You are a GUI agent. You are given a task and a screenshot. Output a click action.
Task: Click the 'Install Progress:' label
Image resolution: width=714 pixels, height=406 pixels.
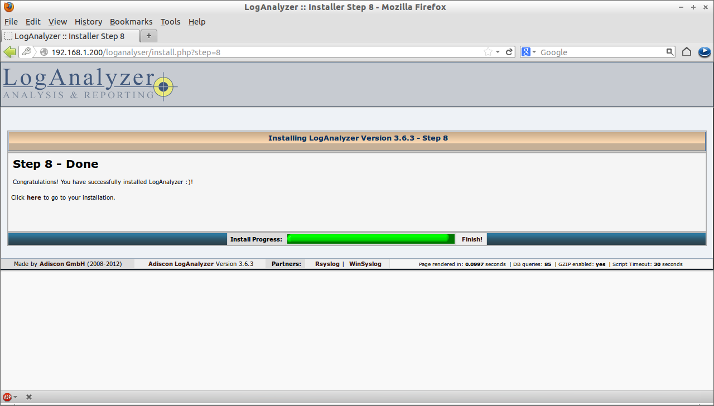tap(256, 239)
